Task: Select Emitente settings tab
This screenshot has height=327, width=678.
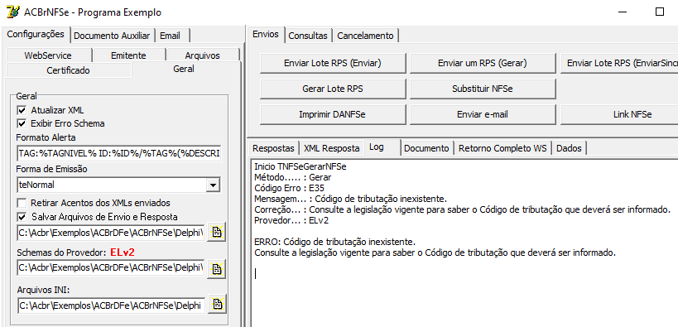Action: [x=128, y=55]
